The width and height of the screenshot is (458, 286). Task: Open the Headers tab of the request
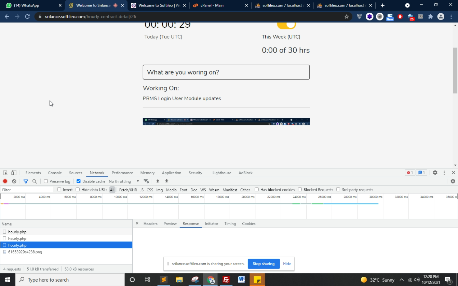pyautogui.click(x=150, y=224)
